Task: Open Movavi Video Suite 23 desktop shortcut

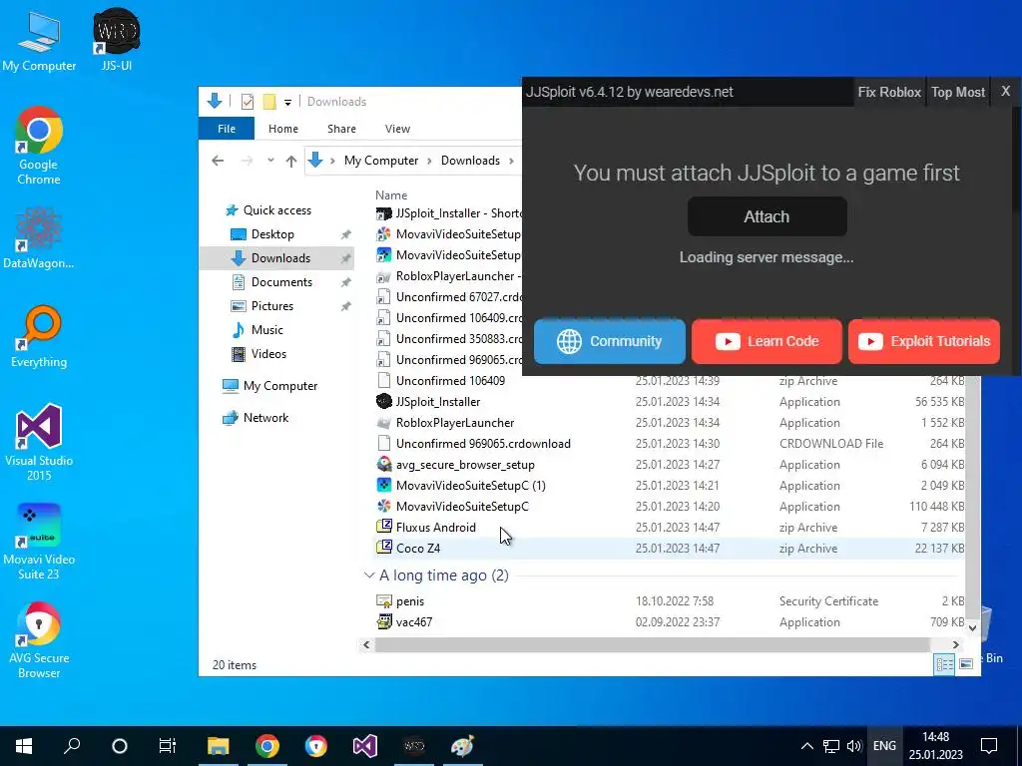Action: (x=39, y=542)
